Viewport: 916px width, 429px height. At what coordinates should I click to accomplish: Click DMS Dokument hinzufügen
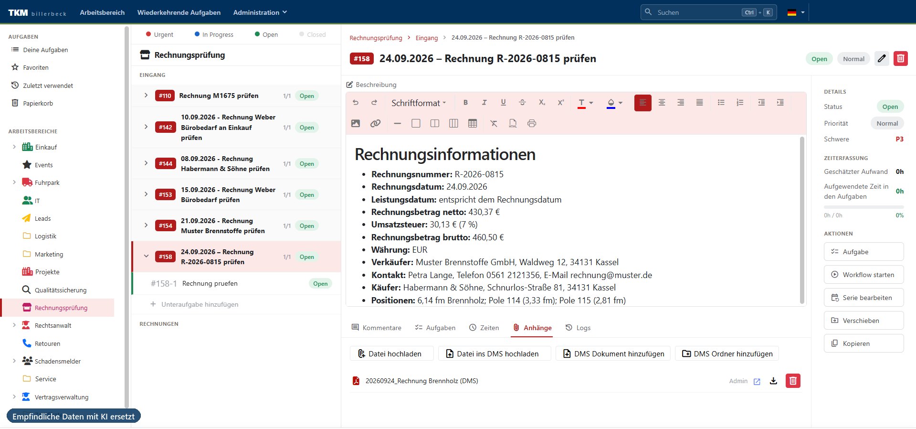point(613,354)
